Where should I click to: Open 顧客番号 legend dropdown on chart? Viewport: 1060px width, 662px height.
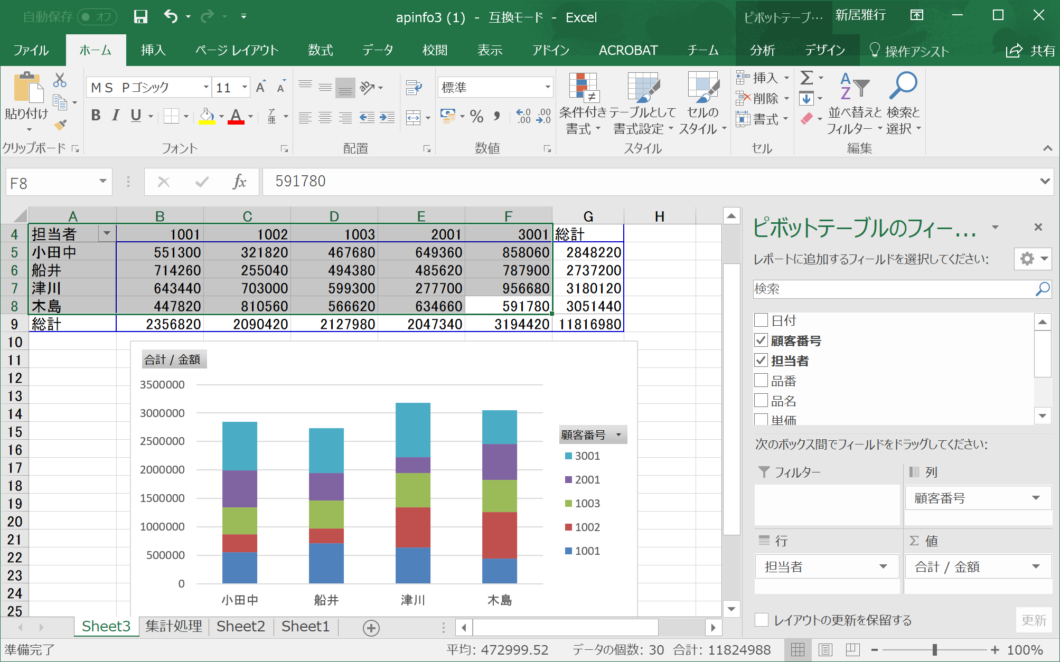tap(618, 435)
